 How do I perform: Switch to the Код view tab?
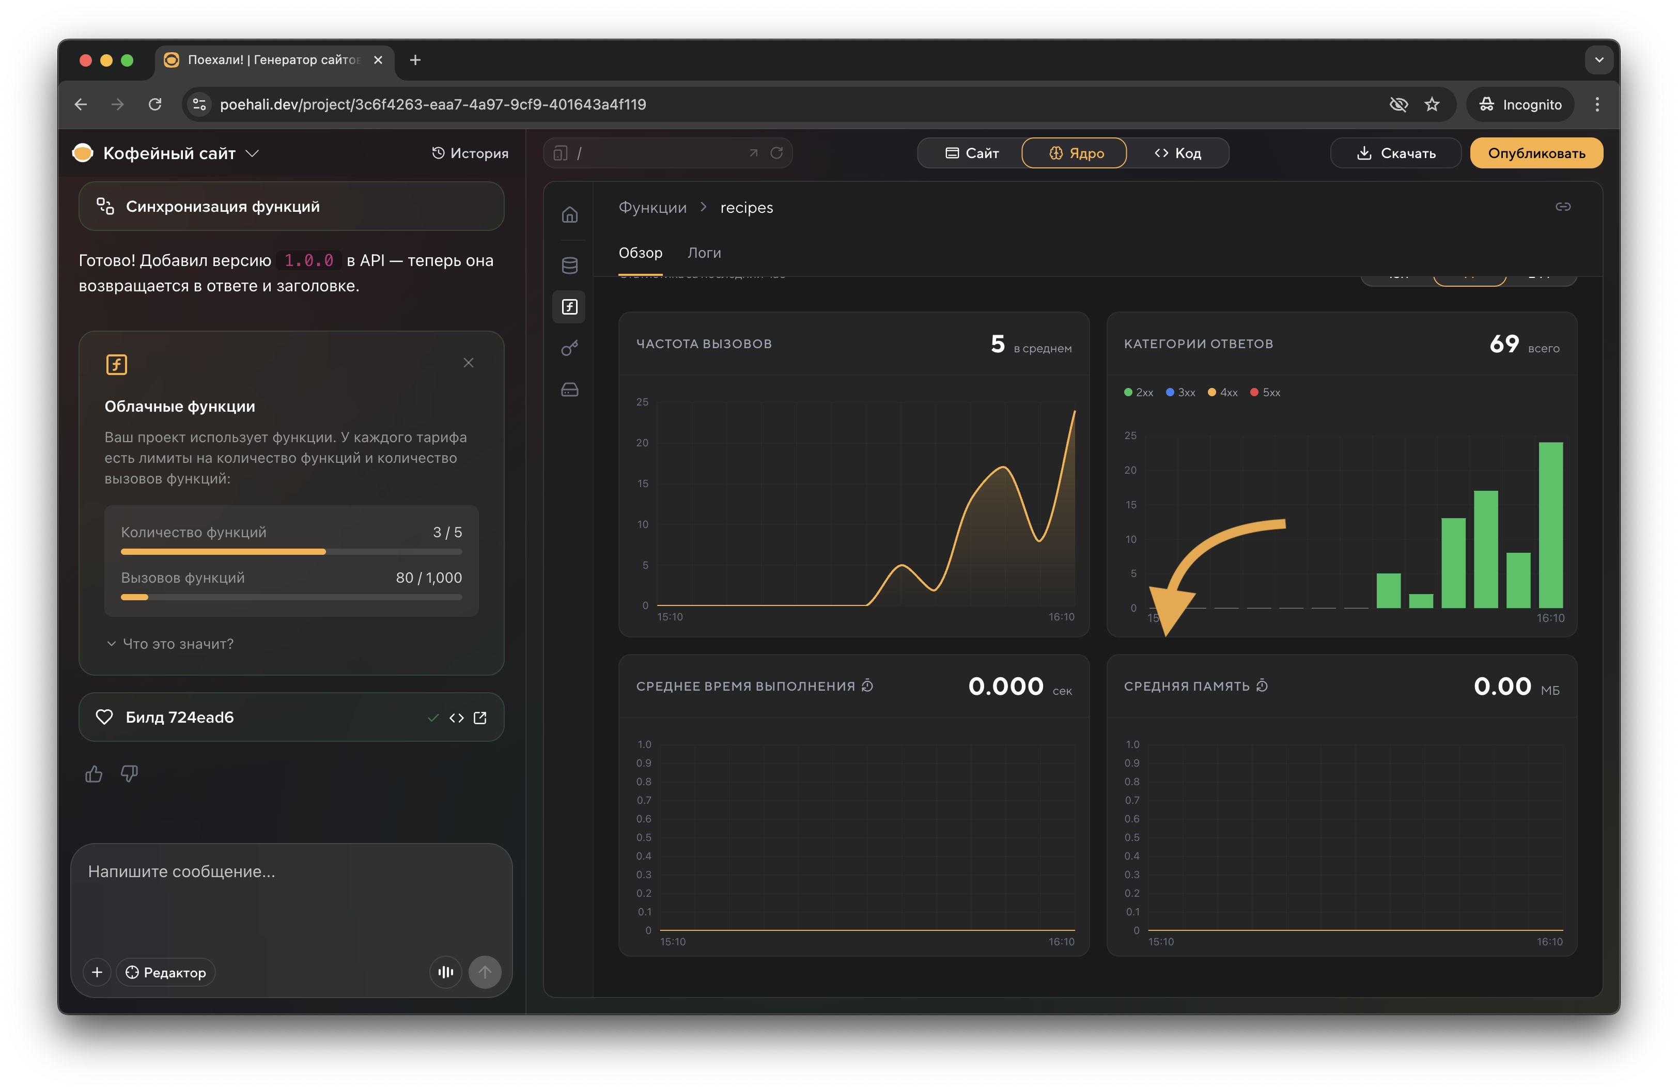tap(1177, 153)
